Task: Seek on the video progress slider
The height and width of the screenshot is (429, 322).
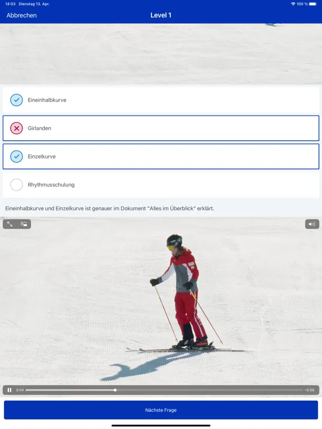Action: coord(164,390)
